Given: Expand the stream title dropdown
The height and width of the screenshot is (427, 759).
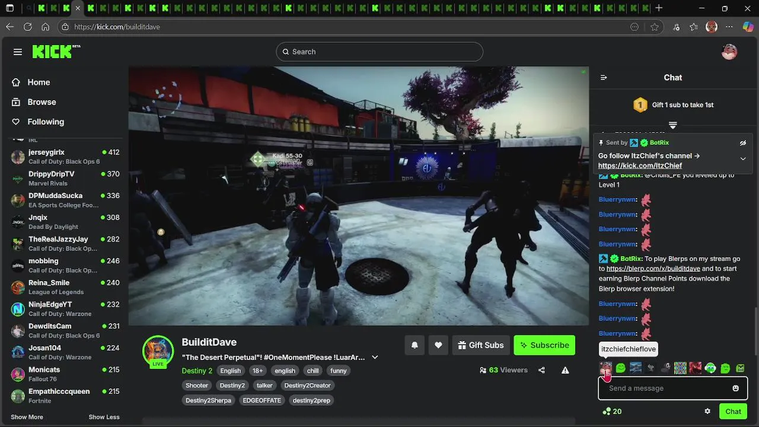Looking at the screenshot, I should 375,357.
